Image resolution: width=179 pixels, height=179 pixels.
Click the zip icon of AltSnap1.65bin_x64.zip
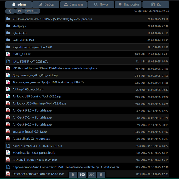pyautogui.click(x=8, y=89)
